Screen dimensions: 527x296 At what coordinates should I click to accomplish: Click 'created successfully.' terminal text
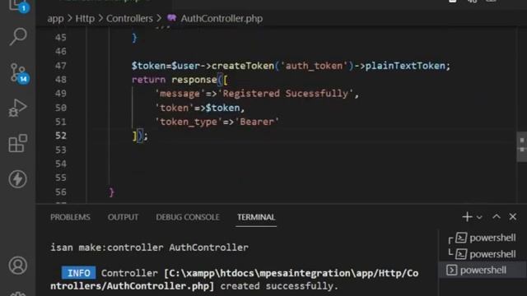(279, 286)
